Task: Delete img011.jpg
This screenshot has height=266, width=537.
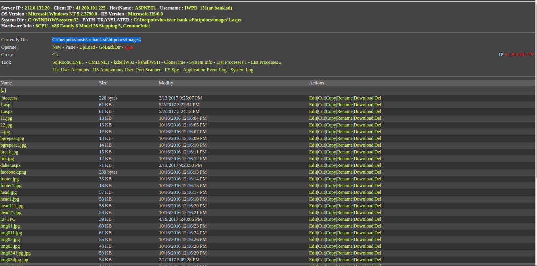Action: point(378,233)
